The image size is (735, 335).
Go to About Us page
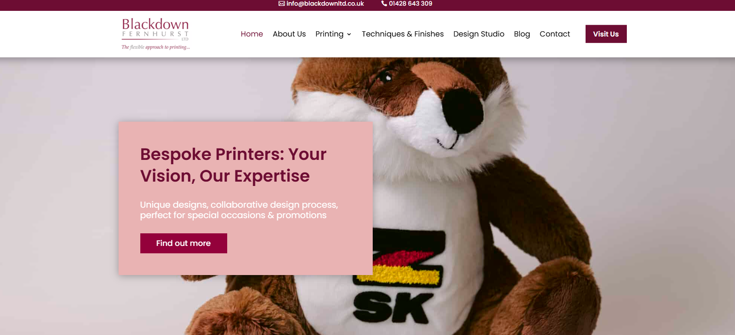[x=289, y=34]
